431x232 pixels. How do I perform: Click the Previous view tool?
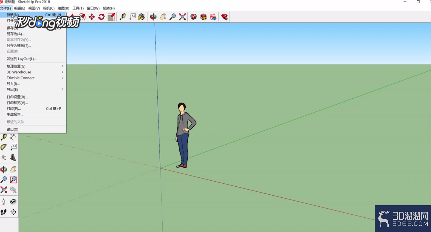pyautogui.click(x=13, y=190)
